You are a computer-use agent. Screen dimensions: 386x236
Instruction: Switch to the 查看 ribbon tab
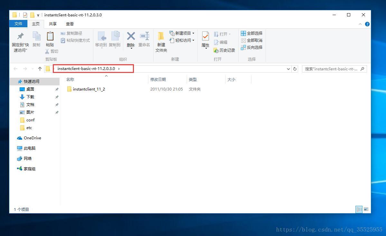pos(70,24)
